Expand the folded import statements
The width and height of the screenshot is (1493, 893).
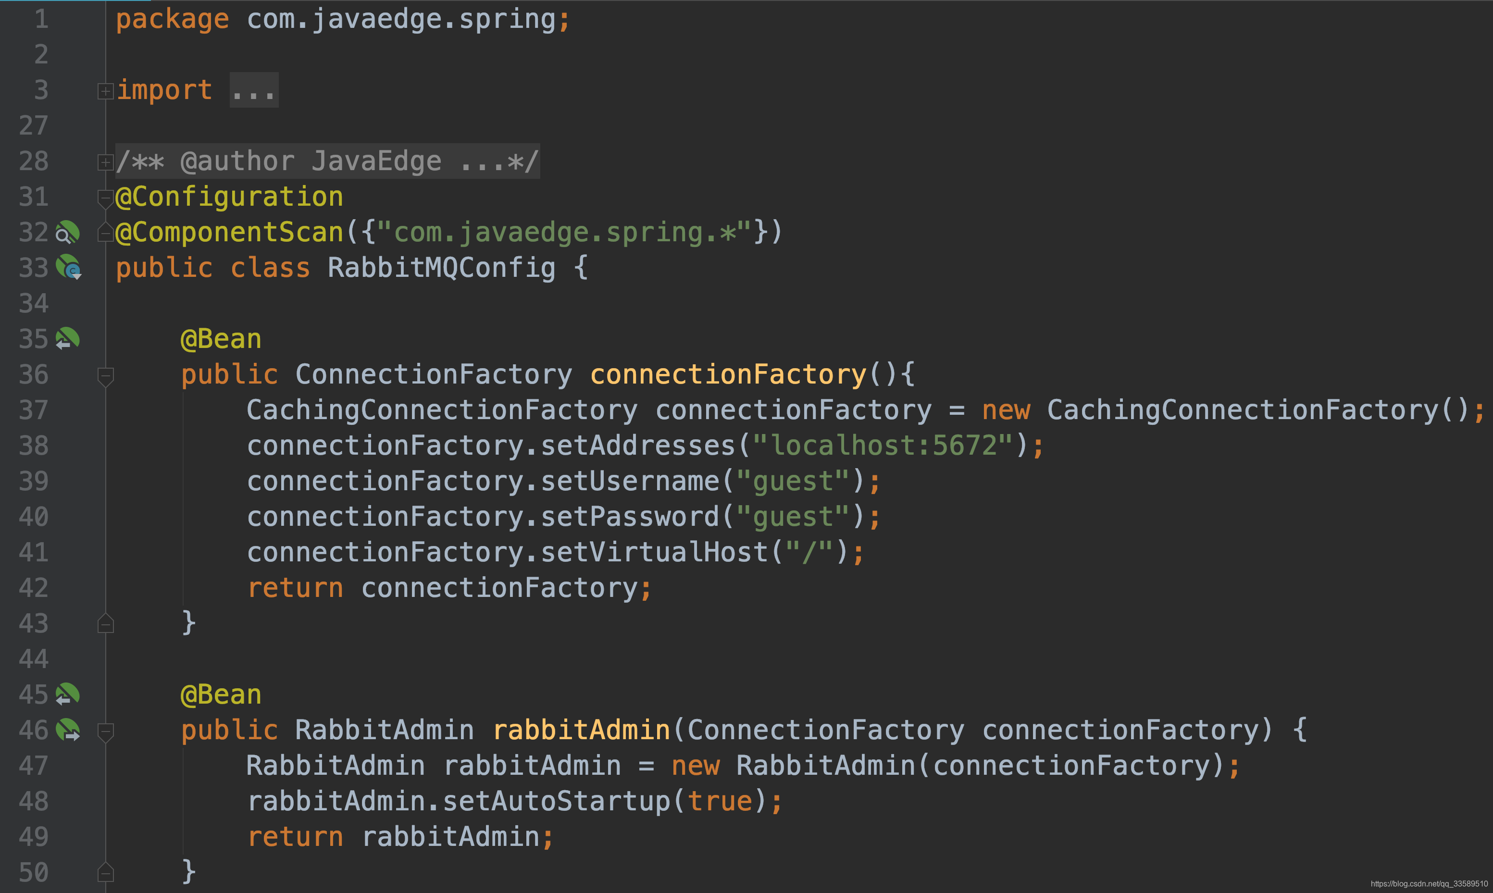[105, 91]
